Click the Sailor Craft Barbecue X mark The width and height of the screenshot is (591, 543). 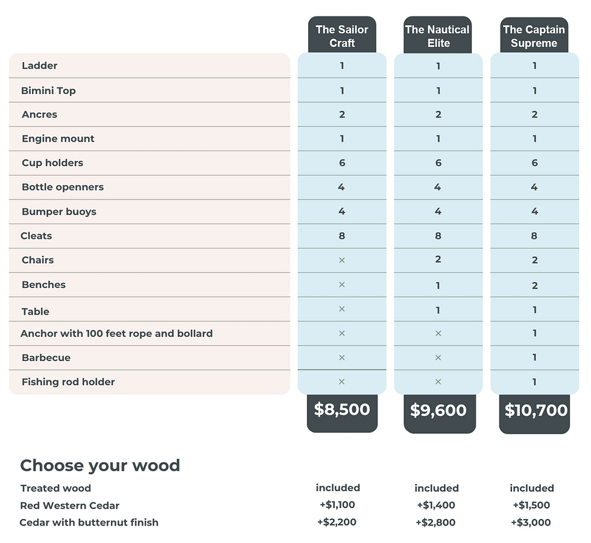[342, 358]
